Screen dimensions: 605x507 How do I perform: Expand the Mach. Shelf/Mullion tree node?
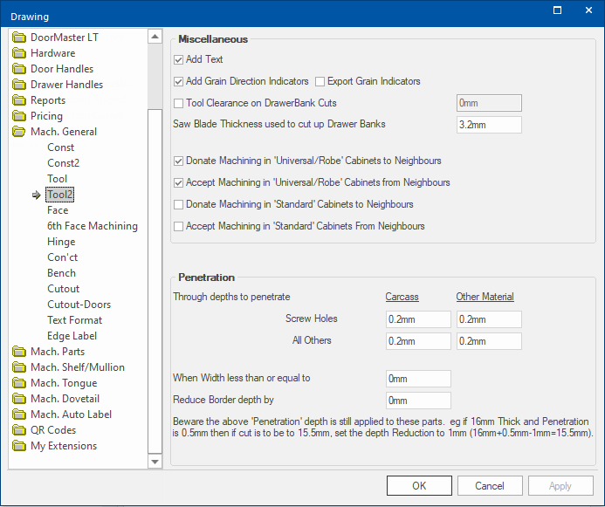tap(77, 367)
